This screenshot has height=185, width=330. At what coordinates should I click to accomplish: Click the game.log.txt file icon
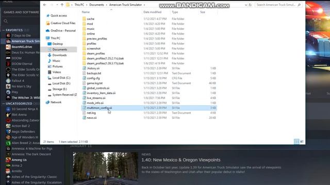tap(84, 83)
